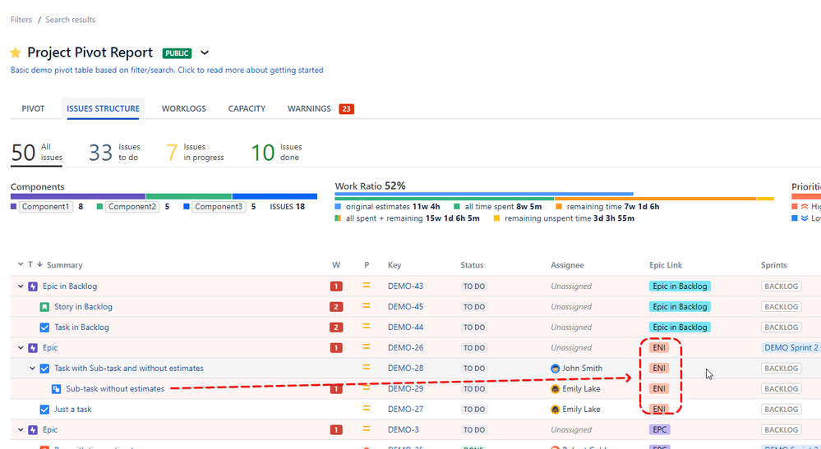Click the Component1 label
This screenshot has height=449, width=821.
(x=45, y=207)
